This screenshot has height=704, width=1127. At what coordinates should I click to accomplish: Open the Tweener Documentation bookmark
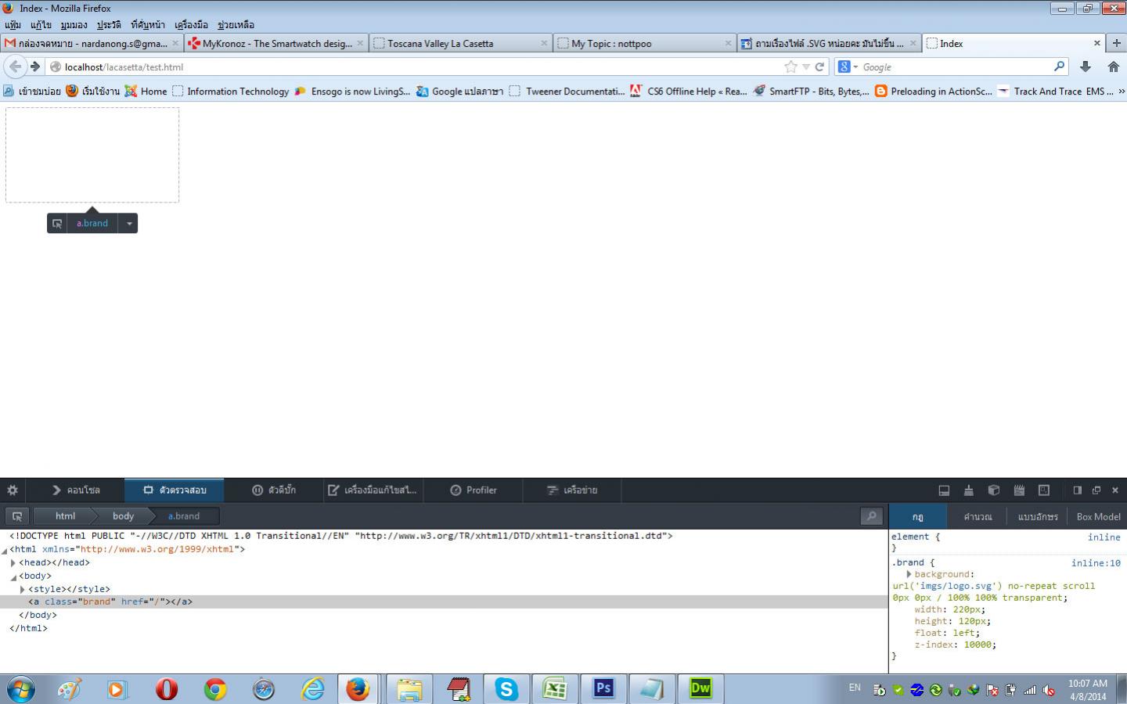click(x=567, y=92)
